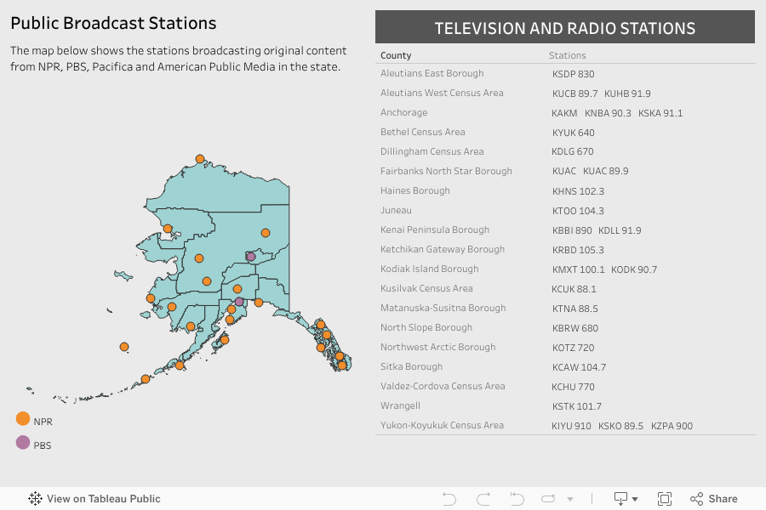Viewport: 766px width, 510px height.
Task: Open the dropdown arrow beside the refresh icon
Action: [x=570, y=499]
